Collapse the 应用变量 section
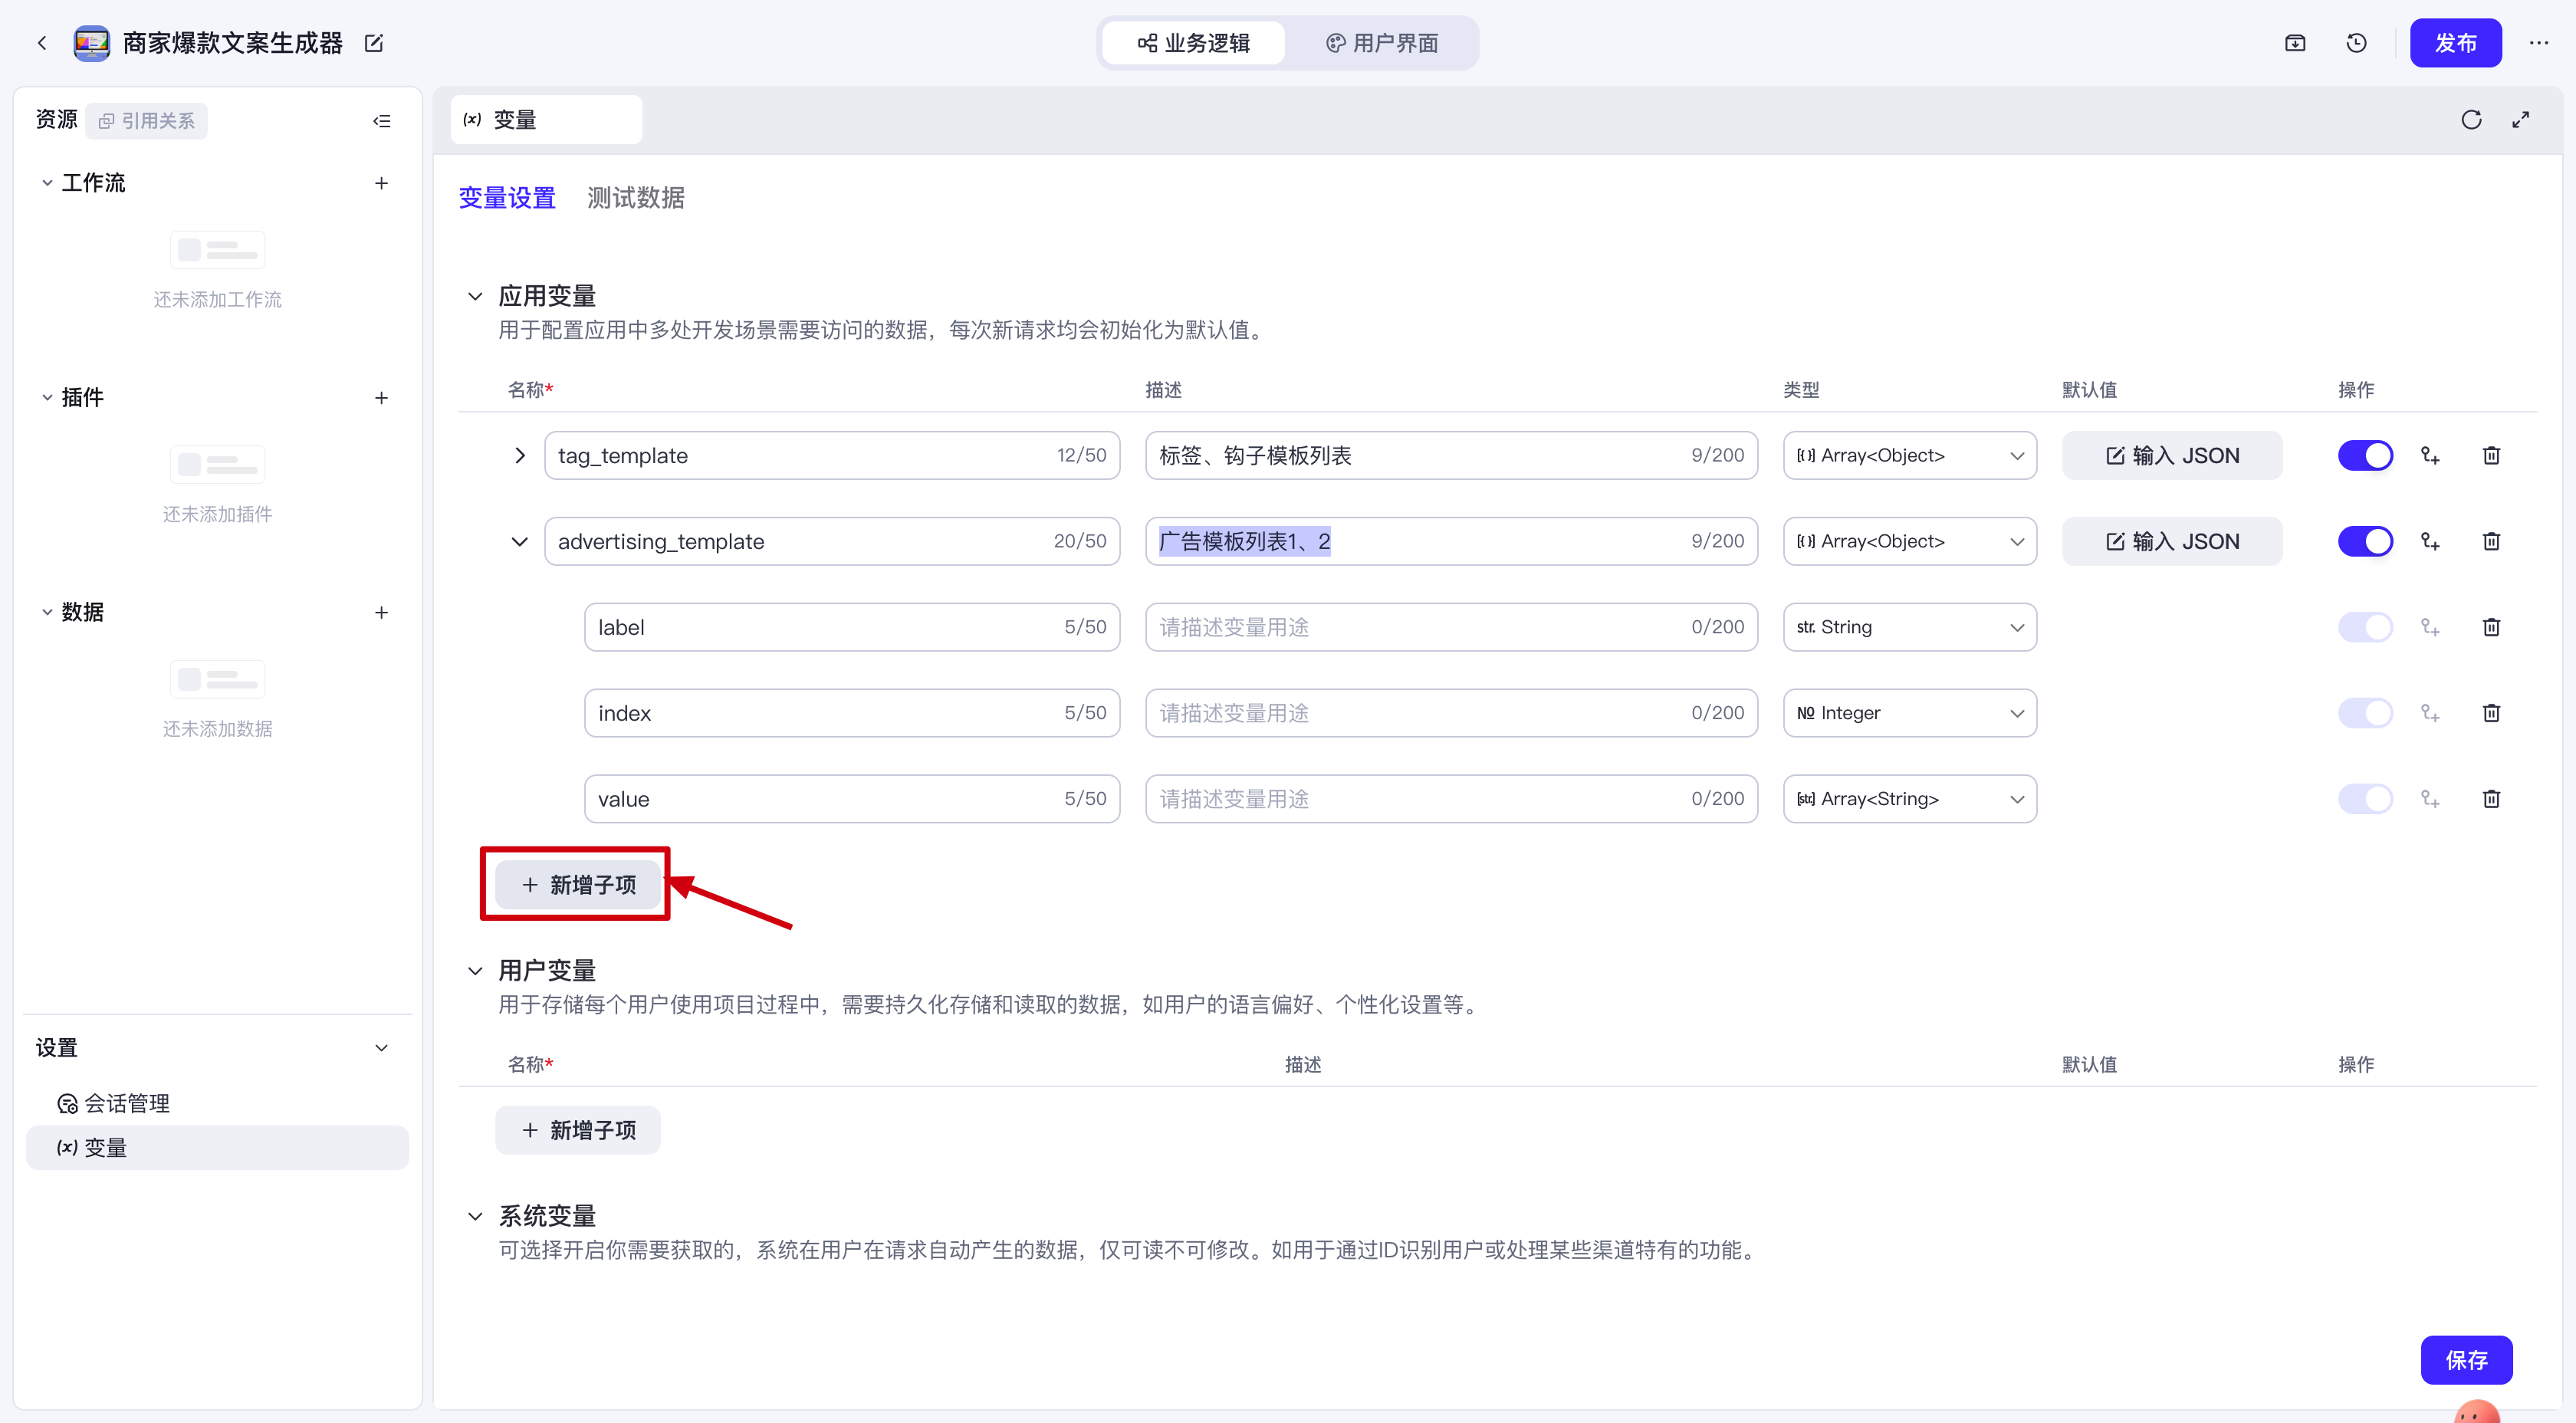 [475, 296]
